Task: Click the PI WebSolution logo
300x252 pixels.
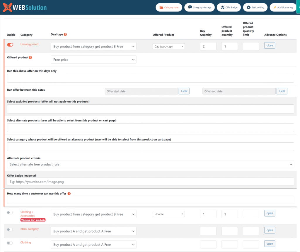Action: click(25, 7)
